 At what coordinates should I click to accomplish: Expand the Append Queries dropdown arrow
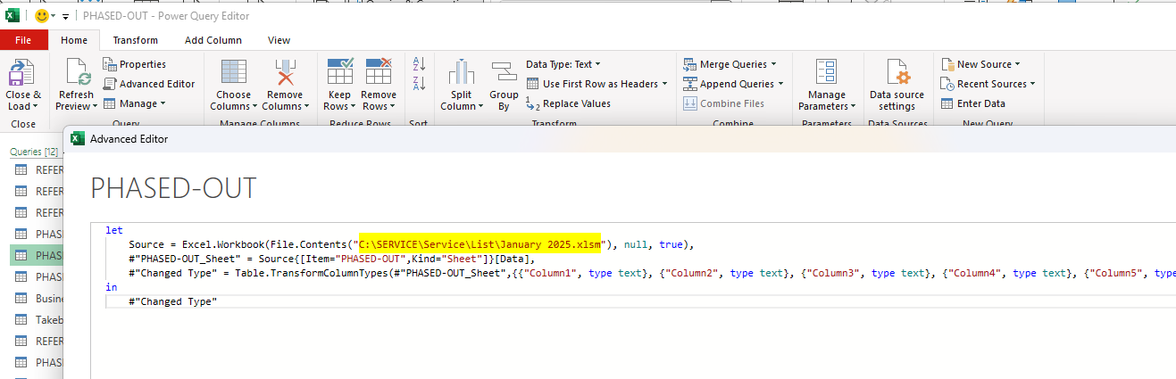[780, 84]
